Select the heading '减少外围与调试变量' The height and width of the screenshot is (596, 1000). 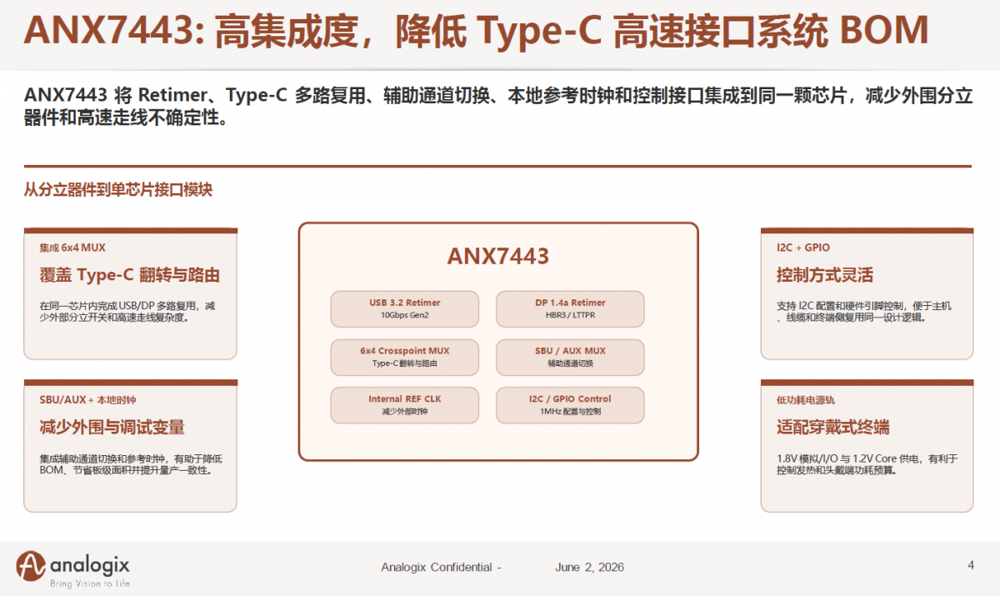112,428
